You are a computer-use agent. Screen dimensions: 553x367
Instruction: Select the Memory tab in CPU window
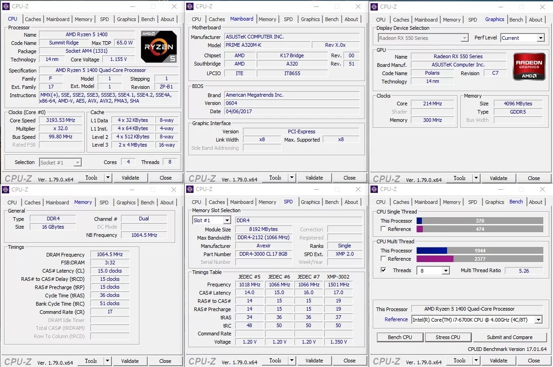point(83,19)
